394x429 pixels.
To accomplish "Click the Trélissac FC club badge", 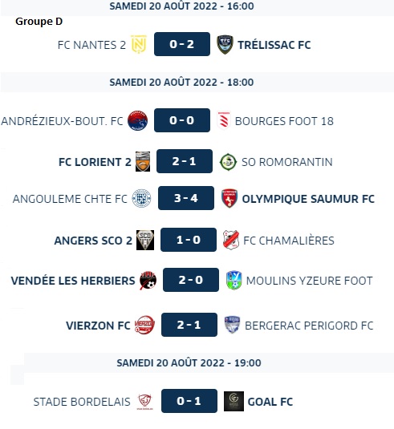I will point(225,44).
